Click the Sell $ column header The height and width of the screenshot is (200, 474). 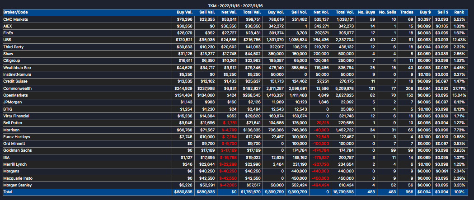(x=442, y=12)
